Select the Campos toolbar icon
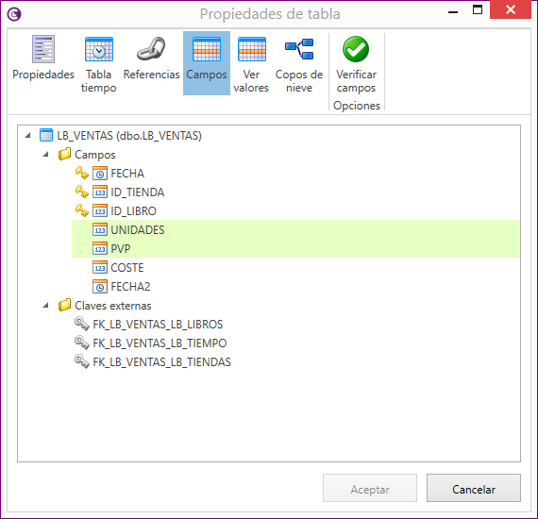The height and width of the screenshot is (519, 538). 206,49
